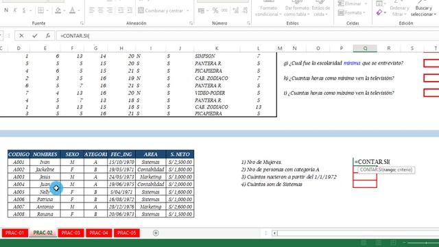The image size is (439, 247).
Task: Open font color dropdown arrow
Action: click(79, 11)
